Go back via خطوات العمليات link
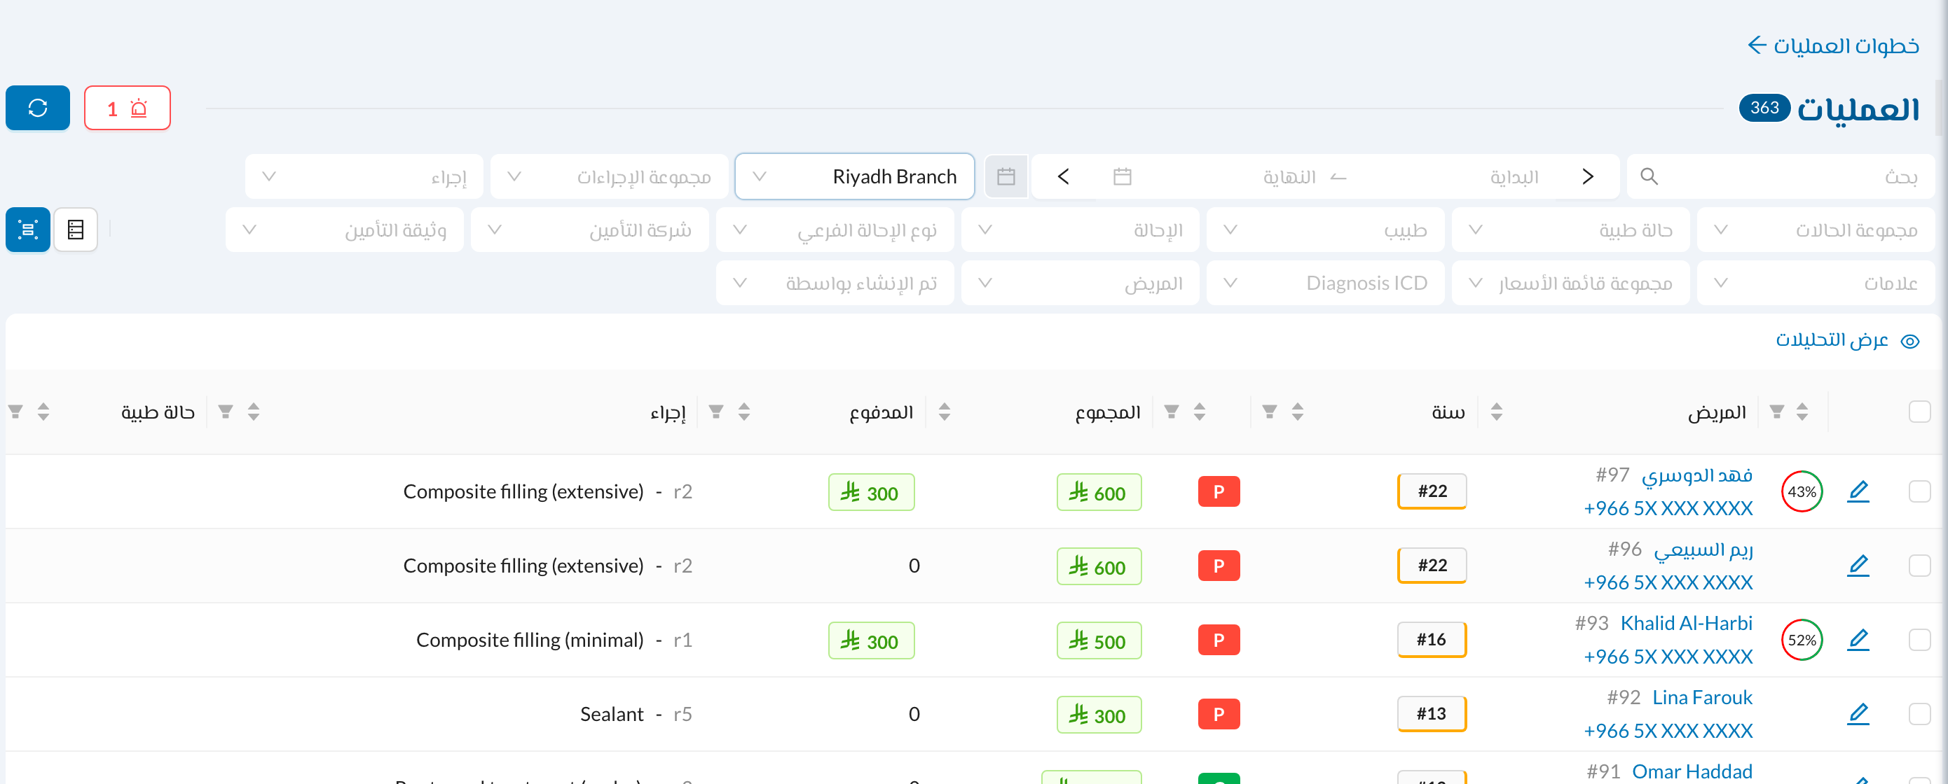The width and height of the screenshot is (1948, 784). (x=1833, y=46)
